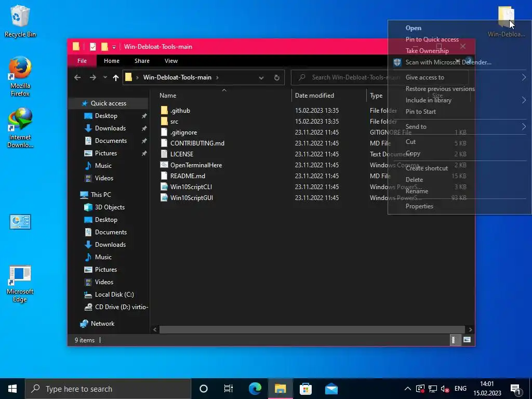Select the Control Panel desktop icon

20,222
